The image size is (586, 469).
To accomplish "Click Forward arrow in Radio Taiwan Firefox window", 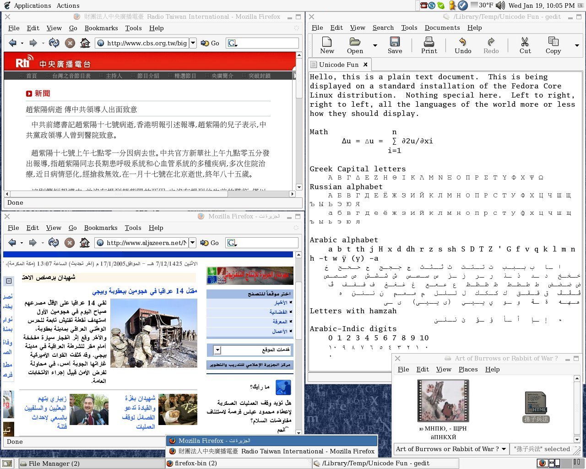I will point(33,43).
